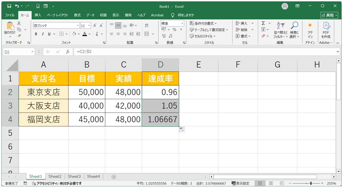The image size is (343, 188).
Task: Toggle left text alignment
Action: click(112, 34)
